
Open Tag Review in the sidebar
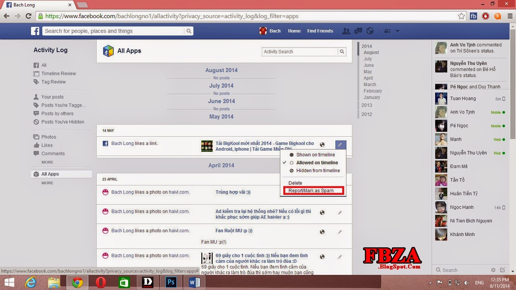[53, 82]
